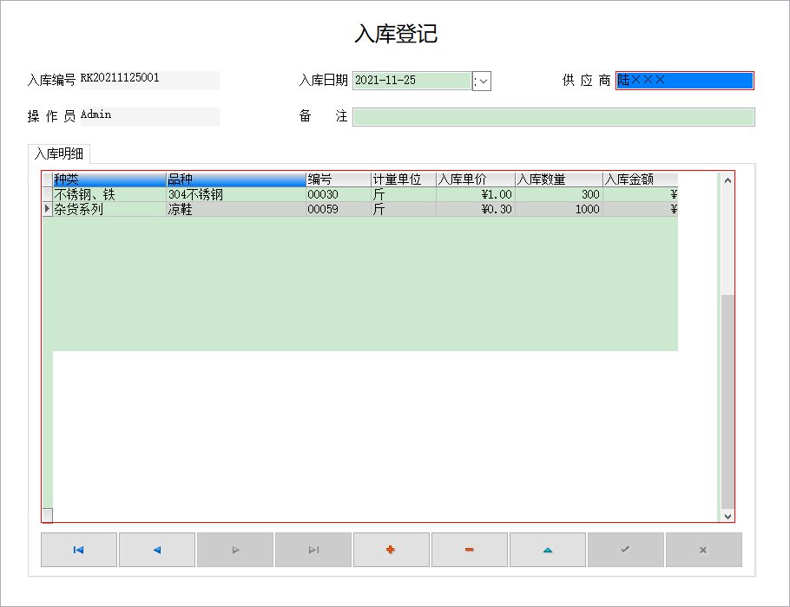Jump to last record navigator button
The height and width of the screenshot is (607, 790).
[x=313, y=550]
